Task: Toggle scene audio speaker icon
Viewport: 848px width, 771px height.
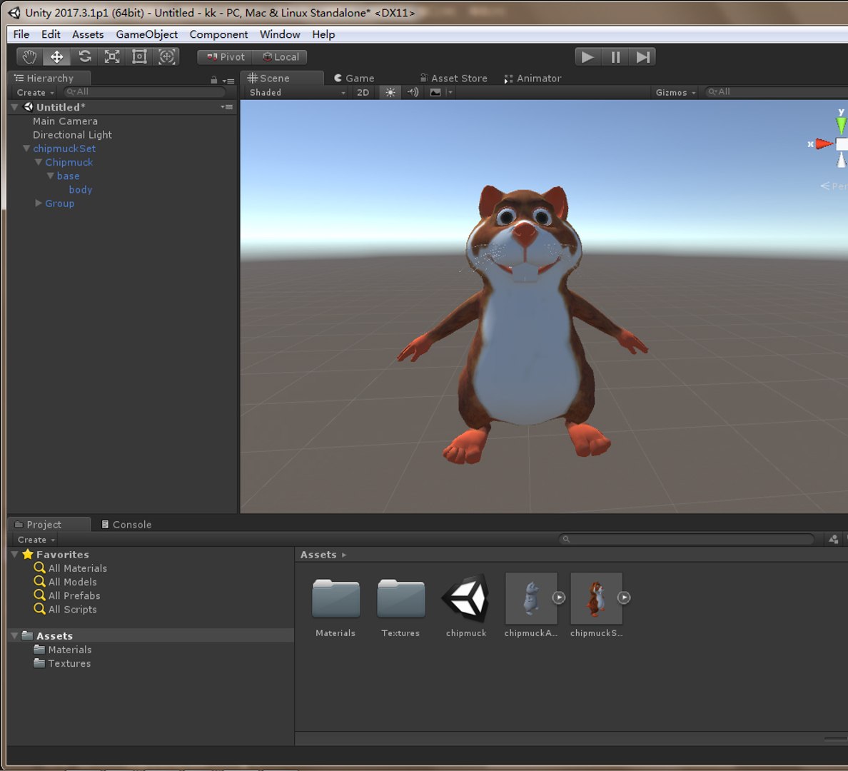Action: point(413,93)
